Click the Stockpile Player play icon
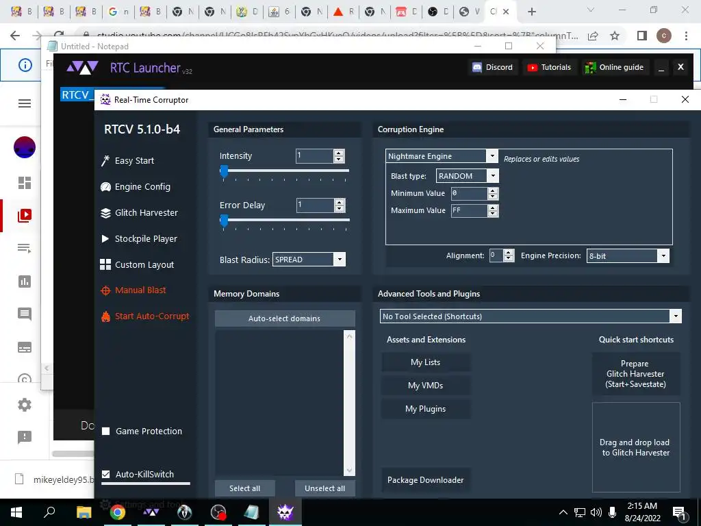Image resolution: width=701 pixels, height=526 pixels. (105, 238)
